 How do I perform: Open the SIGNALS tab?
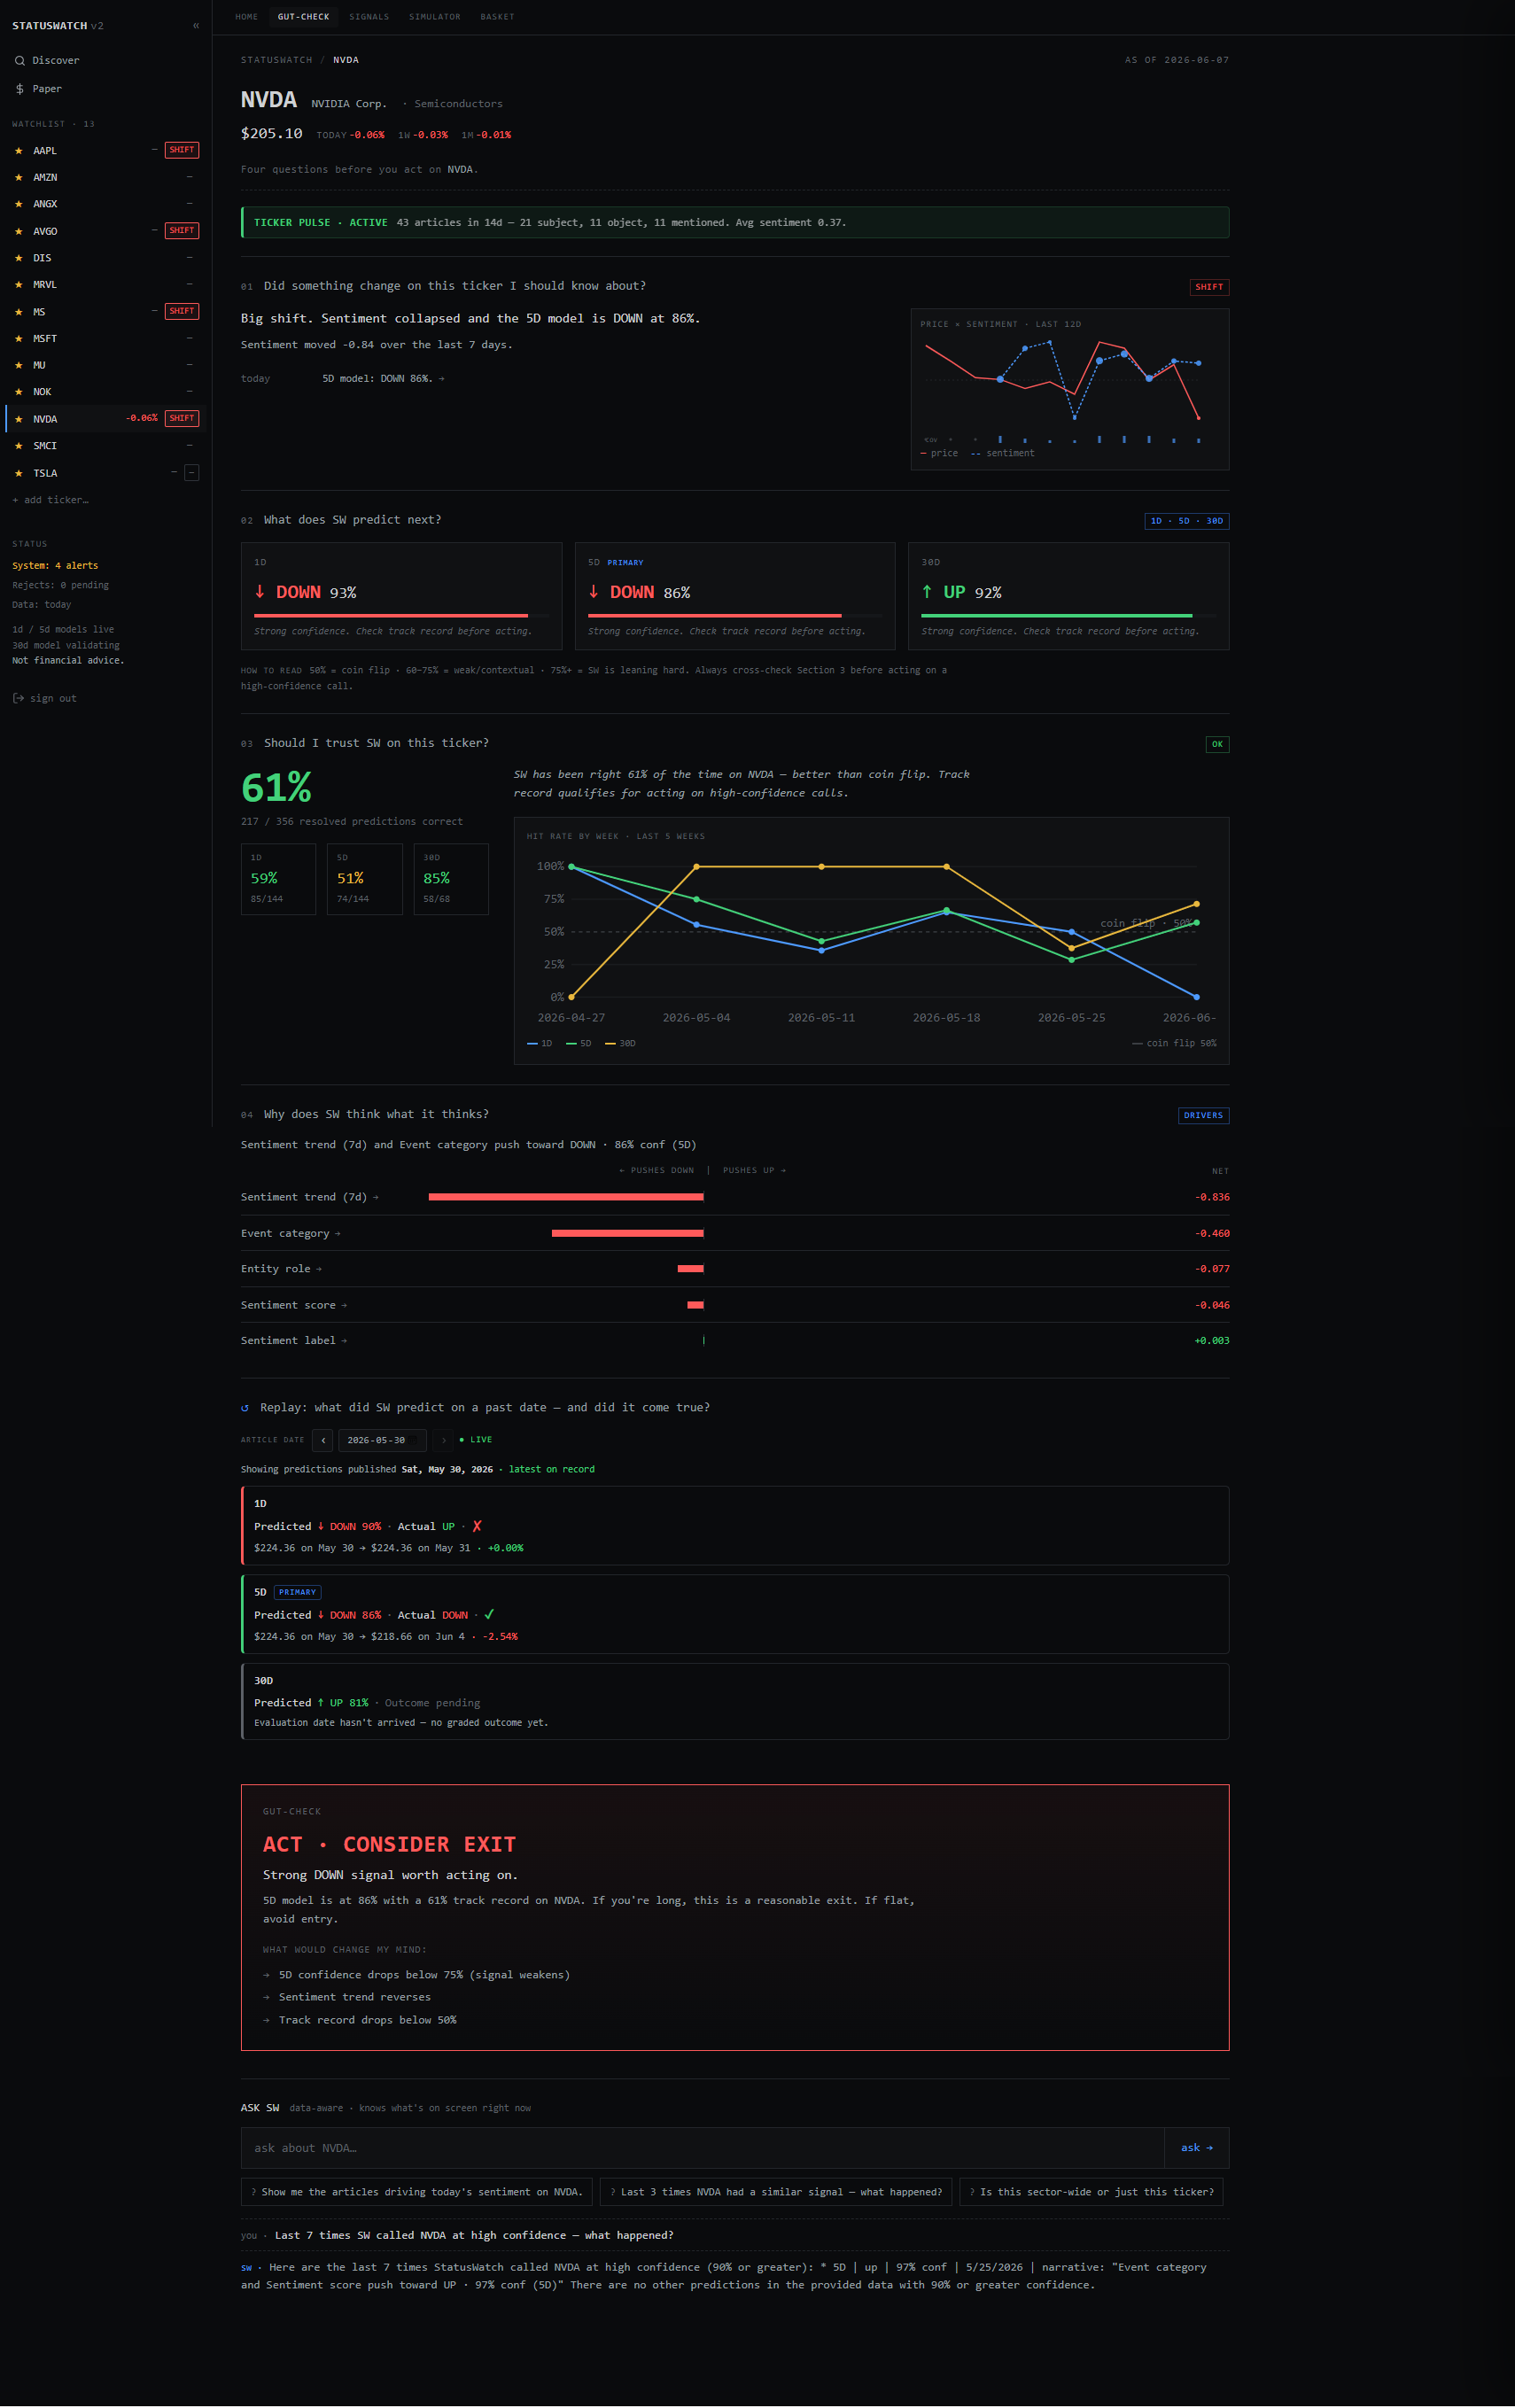(369, 17)
